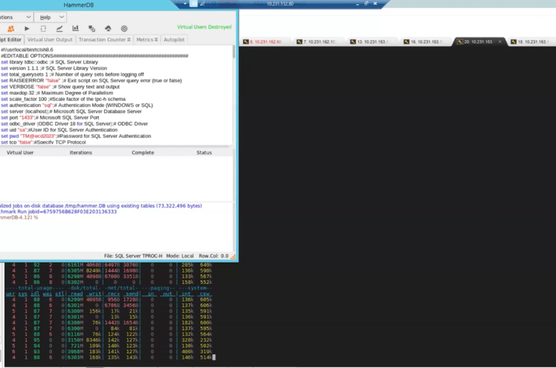
Task: Open the Transaction Counter line-chart icon
Action: (x=59, y=29)
